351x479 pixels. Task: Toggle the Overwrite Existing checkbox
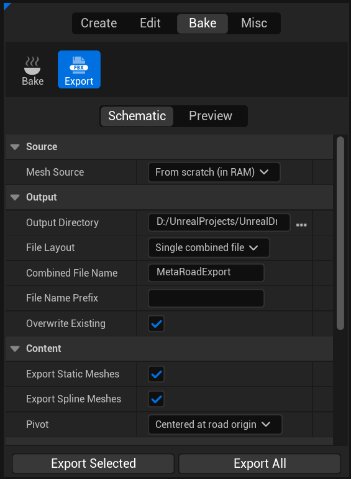pyautogui.click(x=157, y=324)
